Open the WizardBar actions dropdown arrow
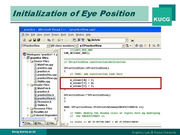 click(130, 46)
